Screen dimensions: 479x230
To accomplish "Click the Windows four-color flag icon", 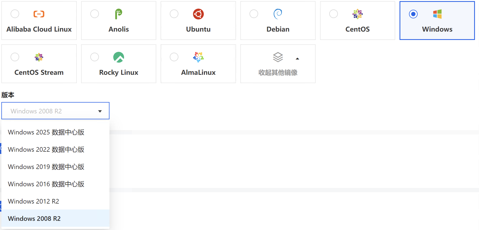I will point(437,14).
